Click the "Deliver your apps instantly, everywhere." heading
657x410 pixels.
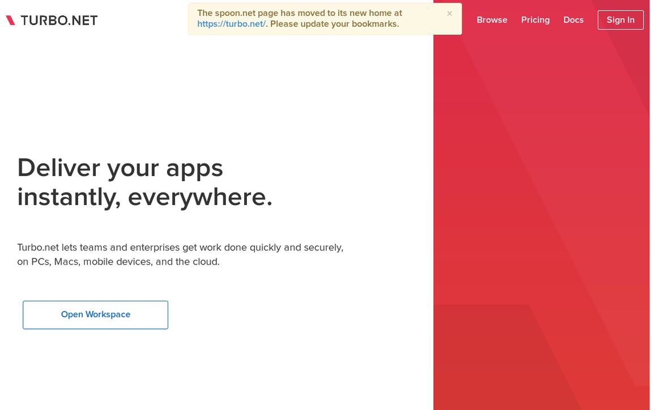[x=144, y=182]
